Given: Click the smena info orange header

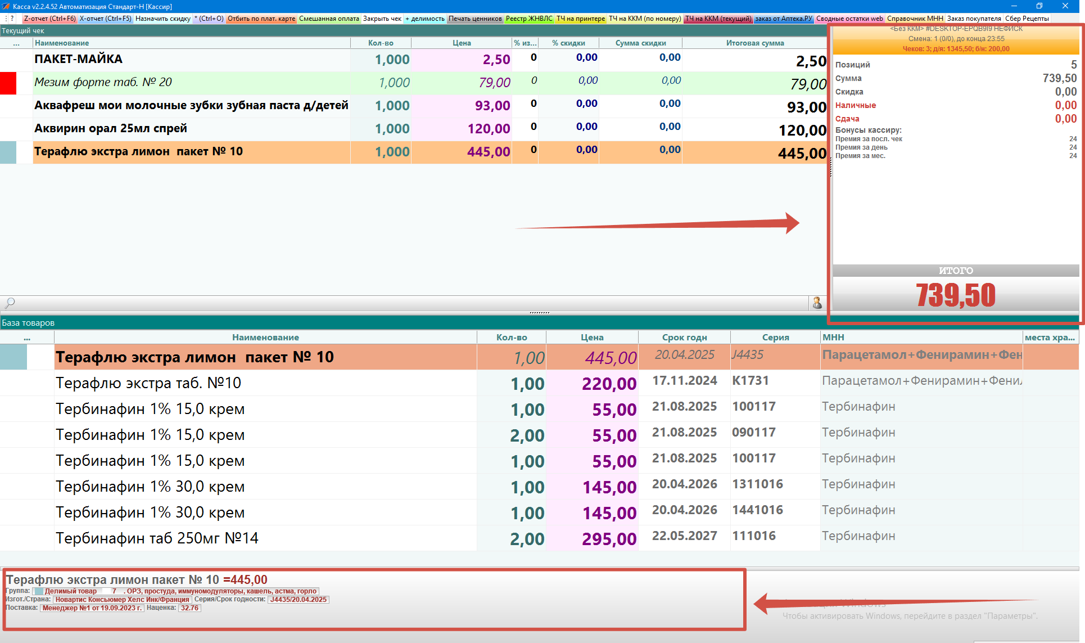Looking at the screenshot, I should point(956,39).
